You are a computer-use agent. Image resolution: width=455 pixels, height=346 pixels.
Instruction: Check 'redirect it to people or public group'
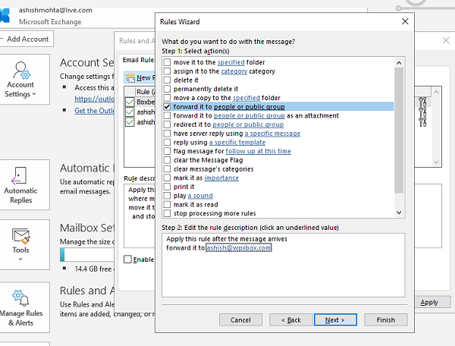coord(167,124)
